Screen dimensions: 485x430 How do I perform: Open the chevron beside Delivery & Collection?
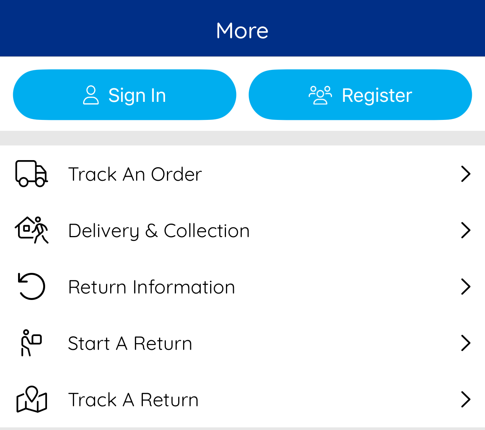[466, 230]
